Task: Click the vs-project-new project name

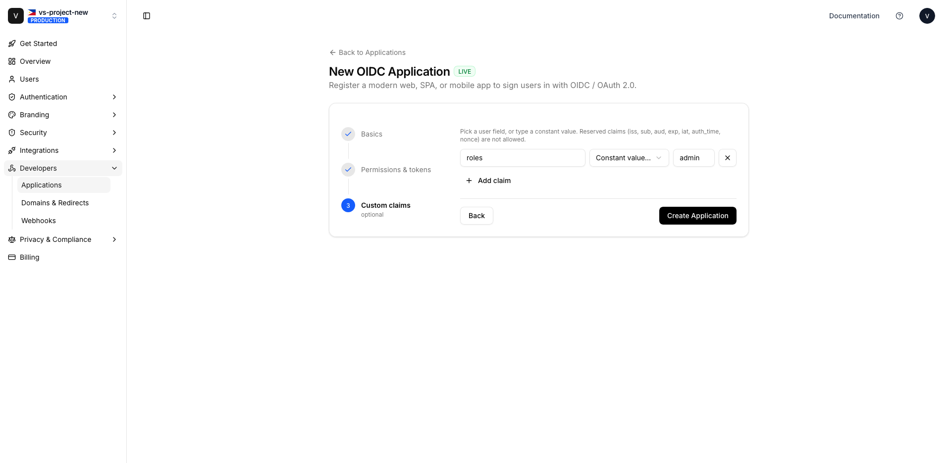Action: pyautogui.click(x=63, y=12)
